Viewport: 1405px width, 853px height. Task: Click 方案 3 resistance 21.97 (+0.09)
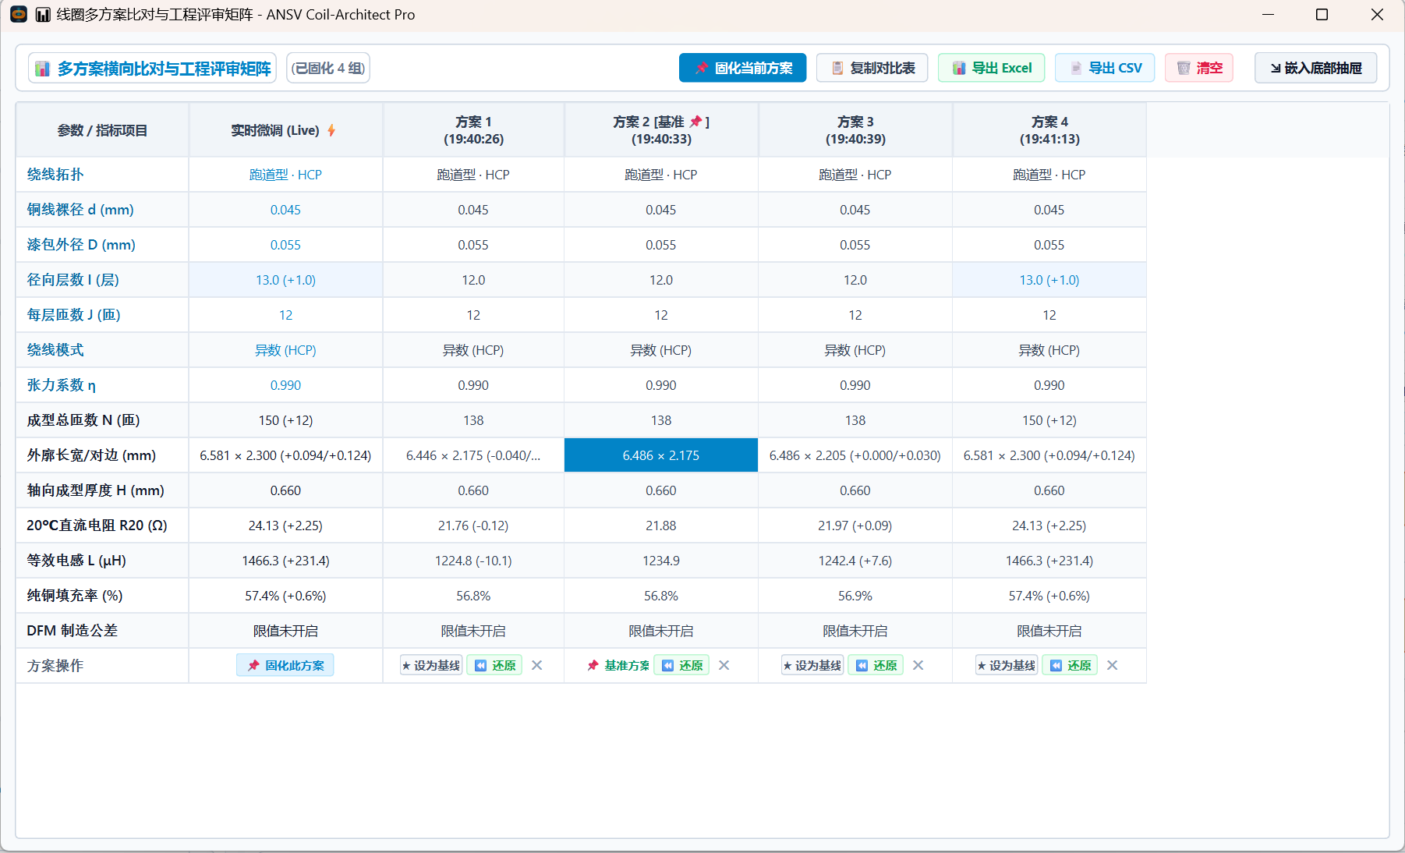(855, 526)
